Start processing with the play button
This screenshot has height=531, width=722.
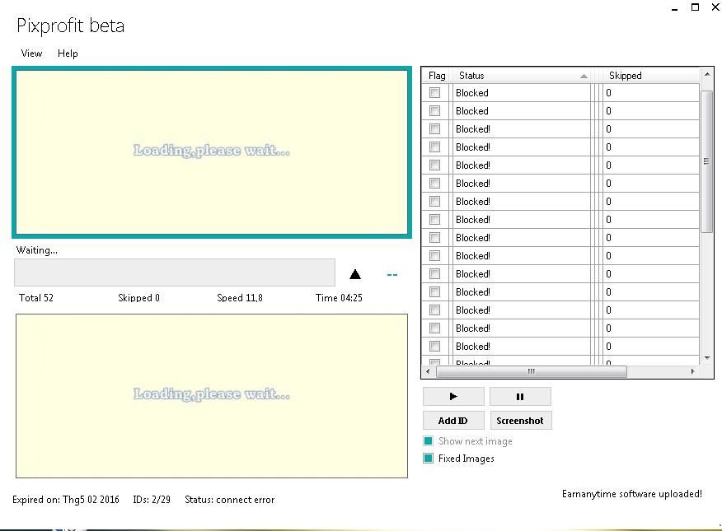tap(453, 396)
